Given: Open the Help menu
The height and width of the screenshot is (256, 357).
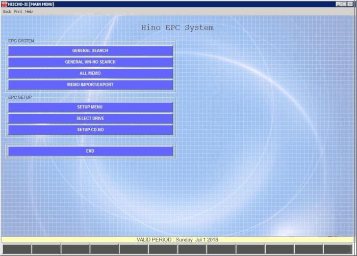Looking at the screenshot, I should click(x=29, y=11).
